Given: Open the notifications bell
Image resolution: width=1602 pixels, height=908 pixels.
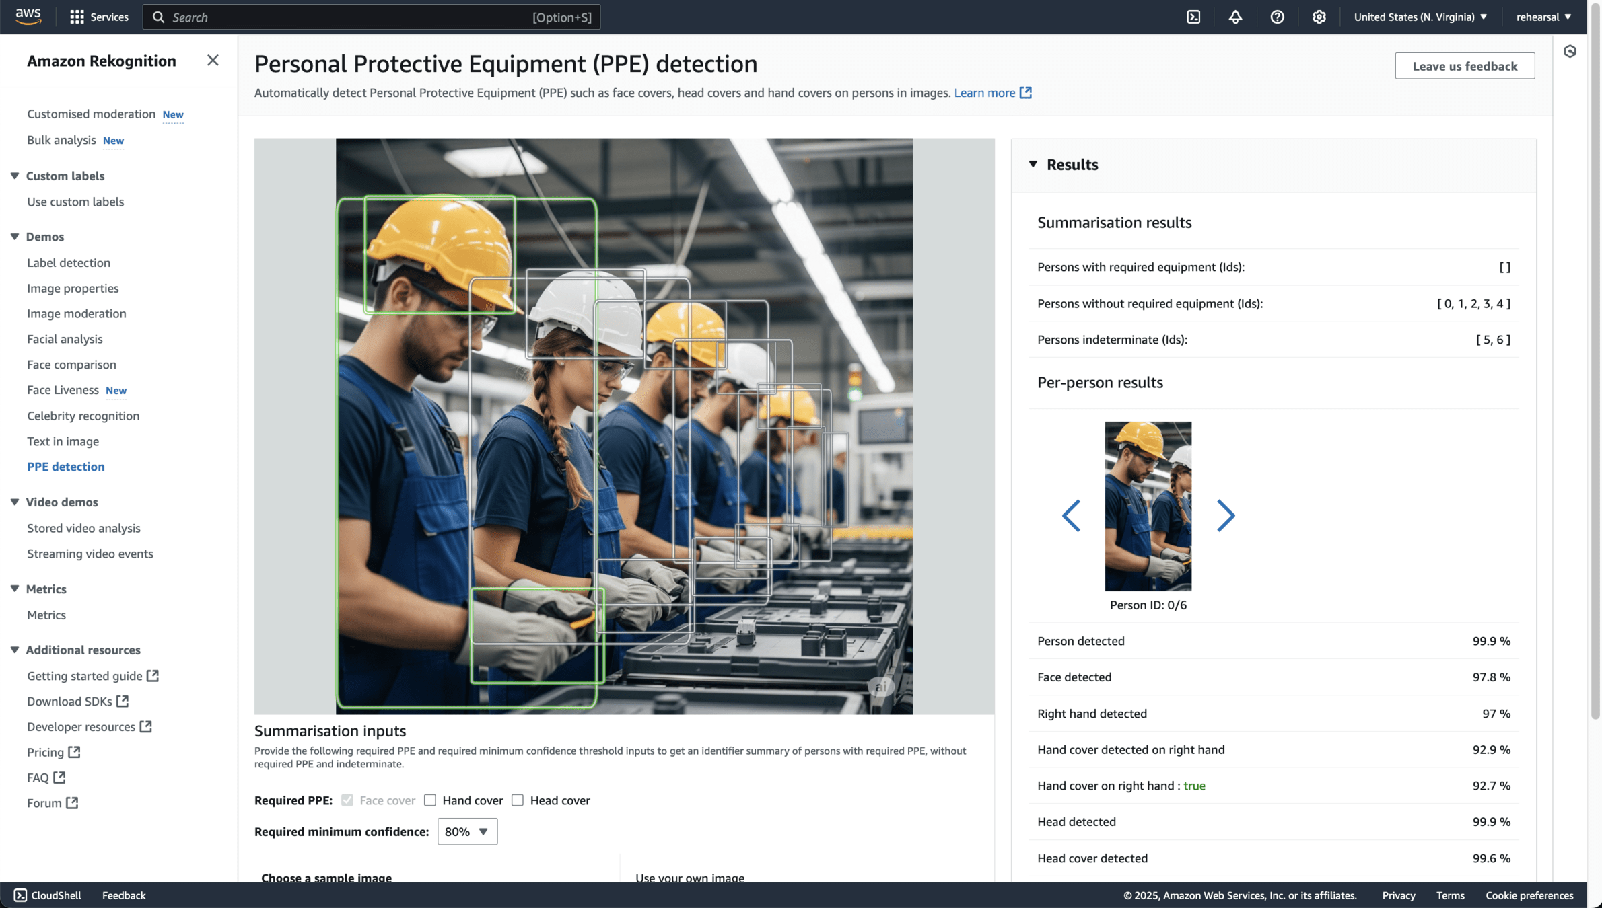Looking at the screenshot, I should coord(1234,17).
